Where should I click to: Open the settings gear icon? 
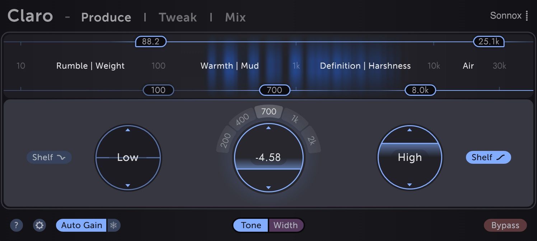39,225
